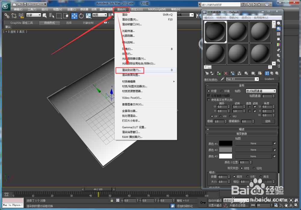301x210 pixels.
Task: Click the 默认 ribbon button
Action: tap(8, 27)
